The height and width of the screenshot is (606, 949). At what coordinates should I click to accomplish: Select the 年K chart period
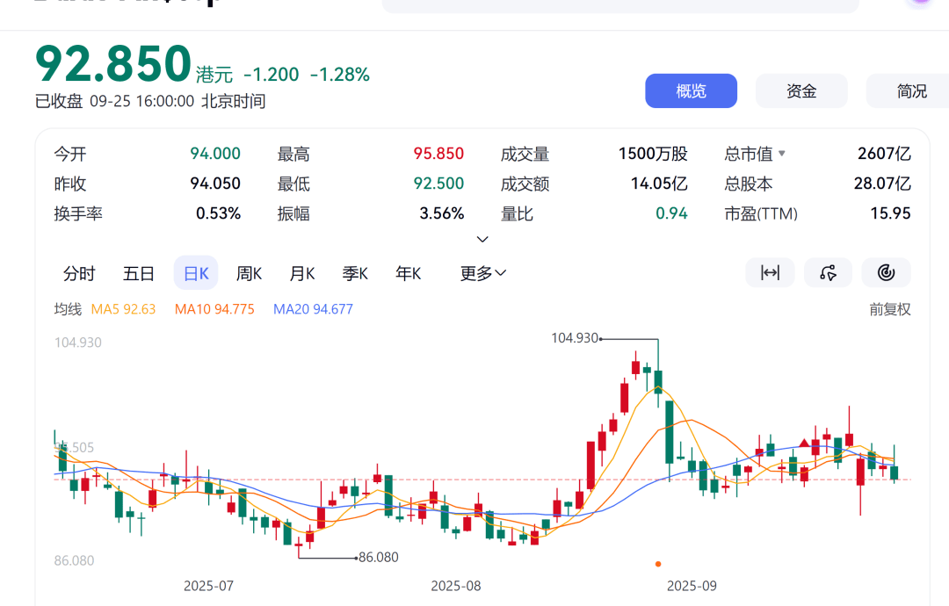(x=408, y=273)
